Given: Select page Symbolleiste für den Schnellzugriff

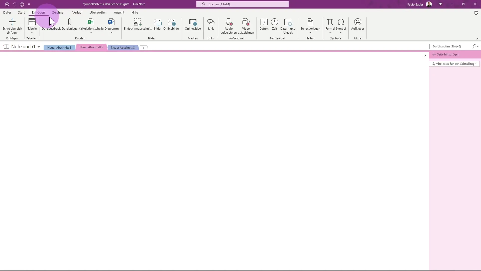Looking at the screenshot, I should tap(454, 64).
